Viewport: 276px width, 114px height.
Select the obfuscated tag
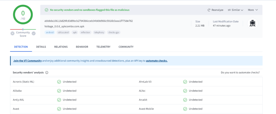click(x=63, y=32)
